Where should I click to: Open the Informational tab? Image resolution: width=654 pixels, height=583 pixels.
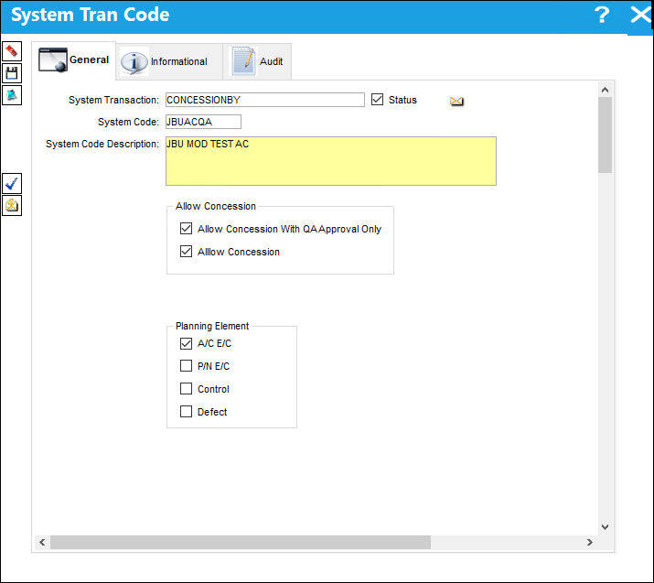click(169, 61)
